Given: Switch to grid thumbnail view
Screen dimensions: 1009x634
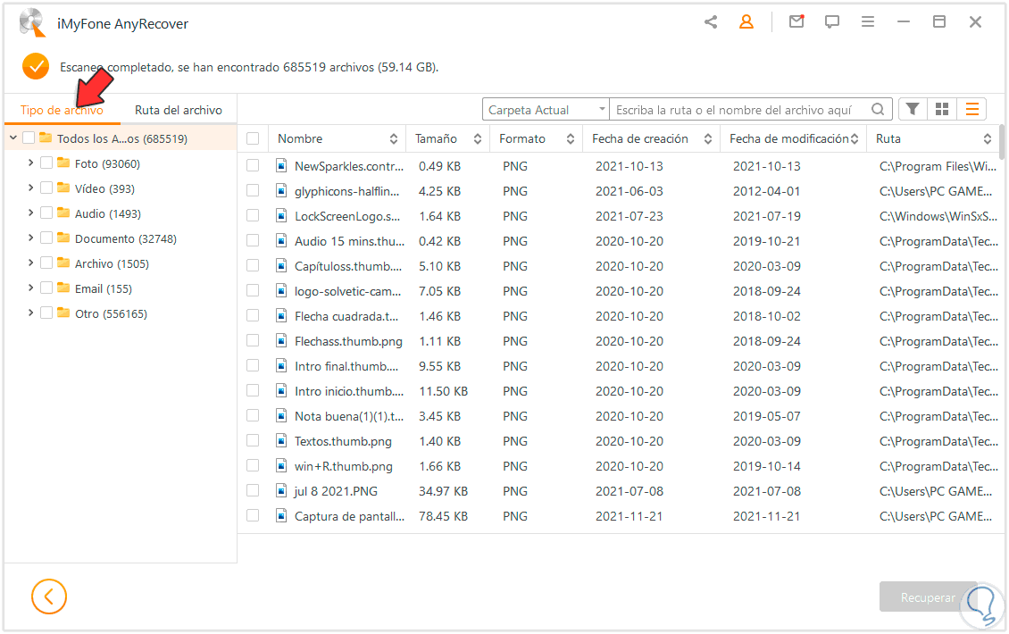Looking at the screenshot, I should [942, 110].
